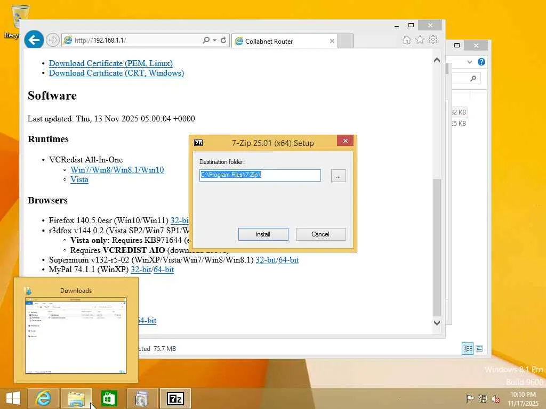
Task: Click the IE page icon in address bar
Action: pyautogui.click(x=68, y=40)
